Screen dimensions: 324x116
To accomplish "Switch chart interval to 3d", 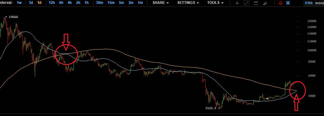I will [31, 3].
